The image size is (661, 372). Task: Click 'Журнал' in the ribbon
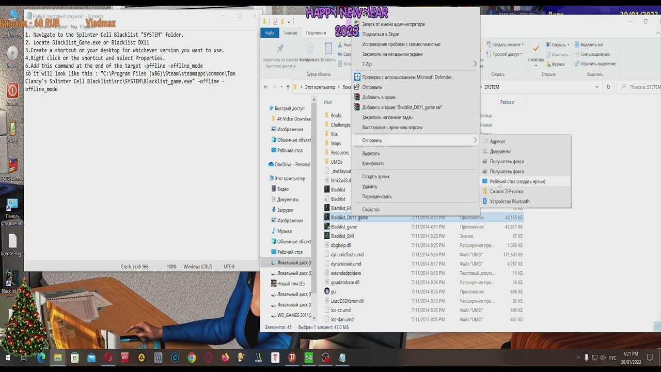[x=555, y=64]
